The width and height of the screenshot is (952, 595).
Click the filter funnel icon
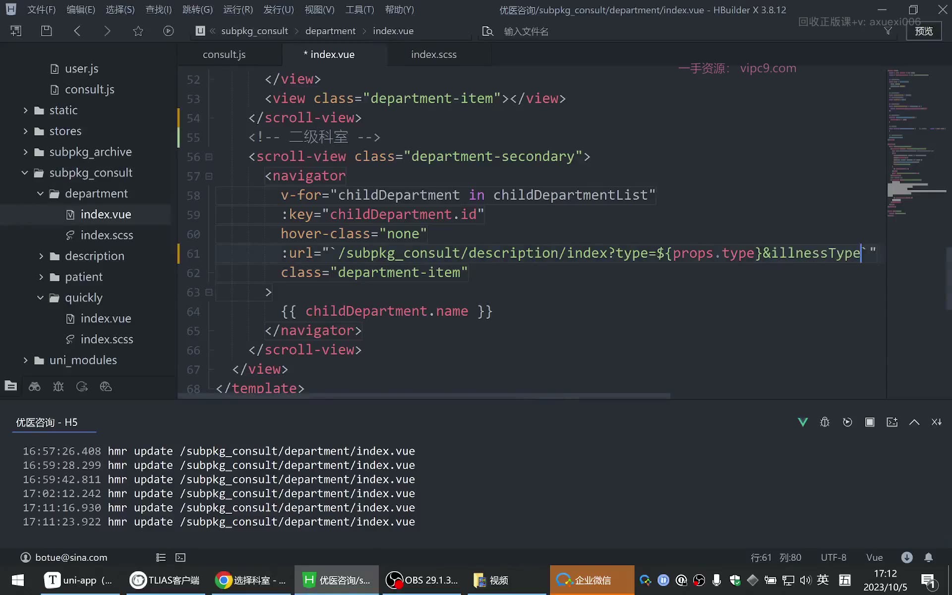[x=888, y=31]
